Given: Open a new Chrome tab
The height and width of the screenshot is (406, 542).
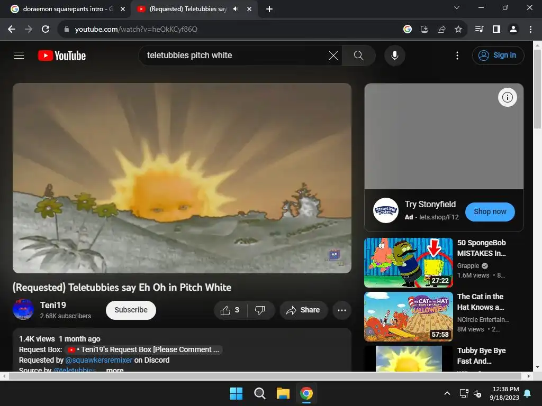Looking at the screenshot, I should (269, 9).
